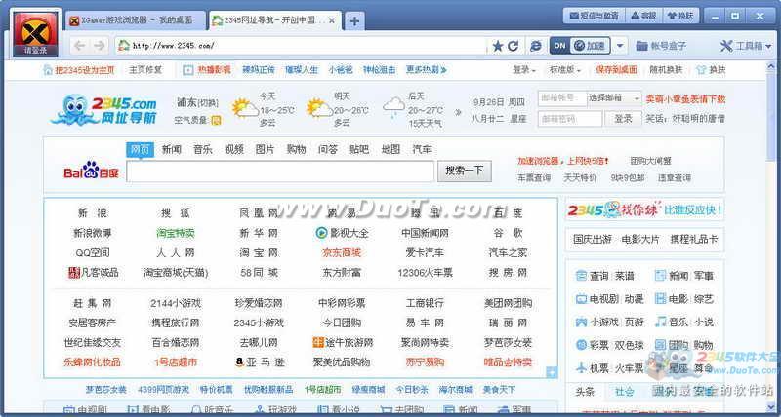Bookmark page with the star icon

click(497, 46)
